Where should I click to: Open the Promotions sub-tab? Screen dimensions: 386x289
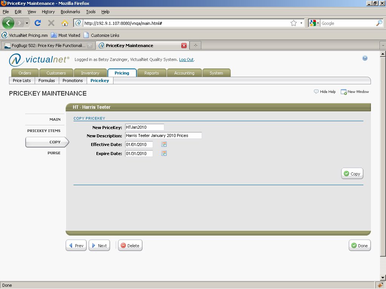73,81
